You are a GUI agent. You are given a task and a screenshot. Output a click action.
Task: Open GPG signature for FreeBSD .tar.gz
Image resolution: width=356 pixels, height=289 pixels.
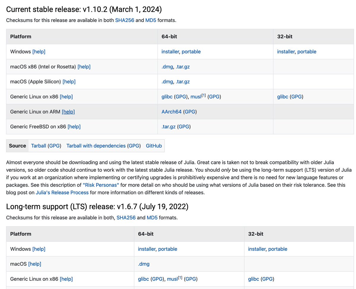pyautogui.click(x=184, y=127)
